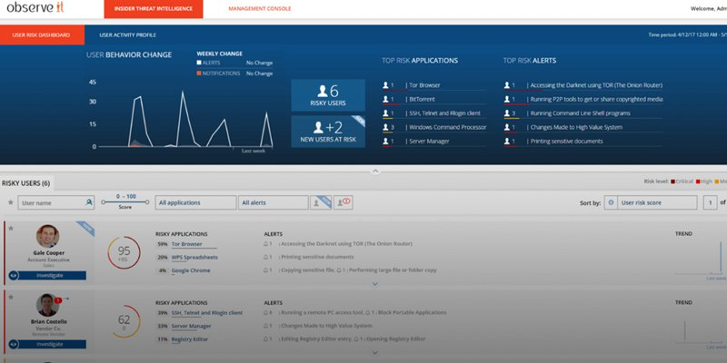Open the All applications dropdown

195,202
